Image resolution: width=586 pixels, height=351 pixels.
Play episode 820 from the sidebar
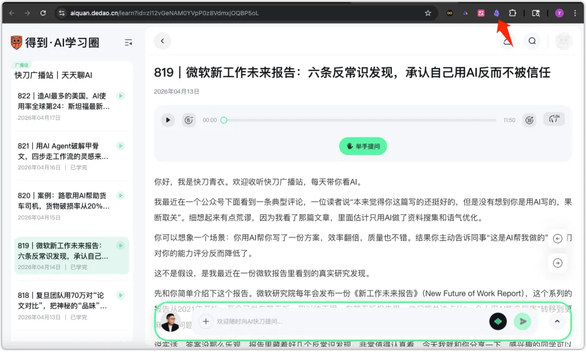pyautogui.click(x=120, y=195)
